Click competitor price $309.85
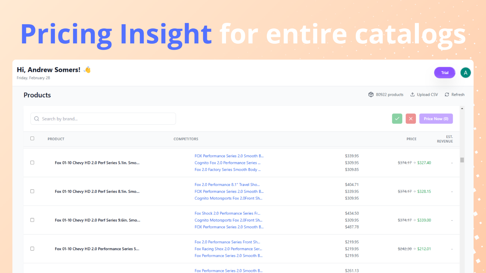 click(352, 170)
